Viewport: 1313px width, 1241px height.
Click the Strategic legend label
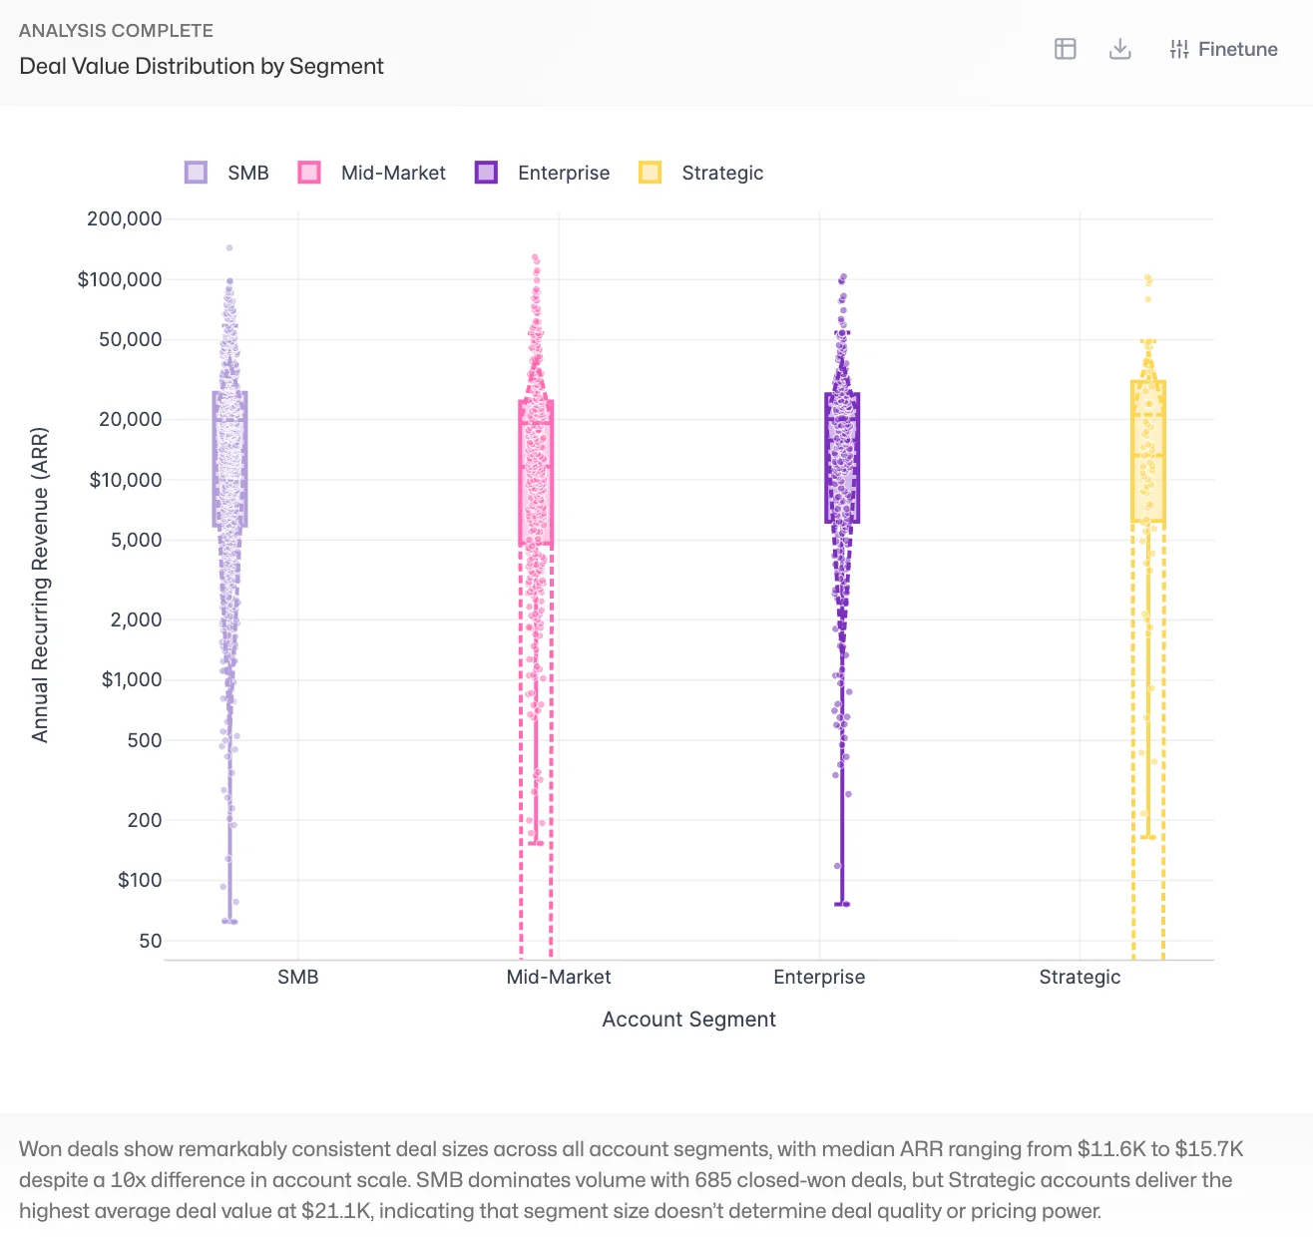pyautogui.click(x=721, y=173)
